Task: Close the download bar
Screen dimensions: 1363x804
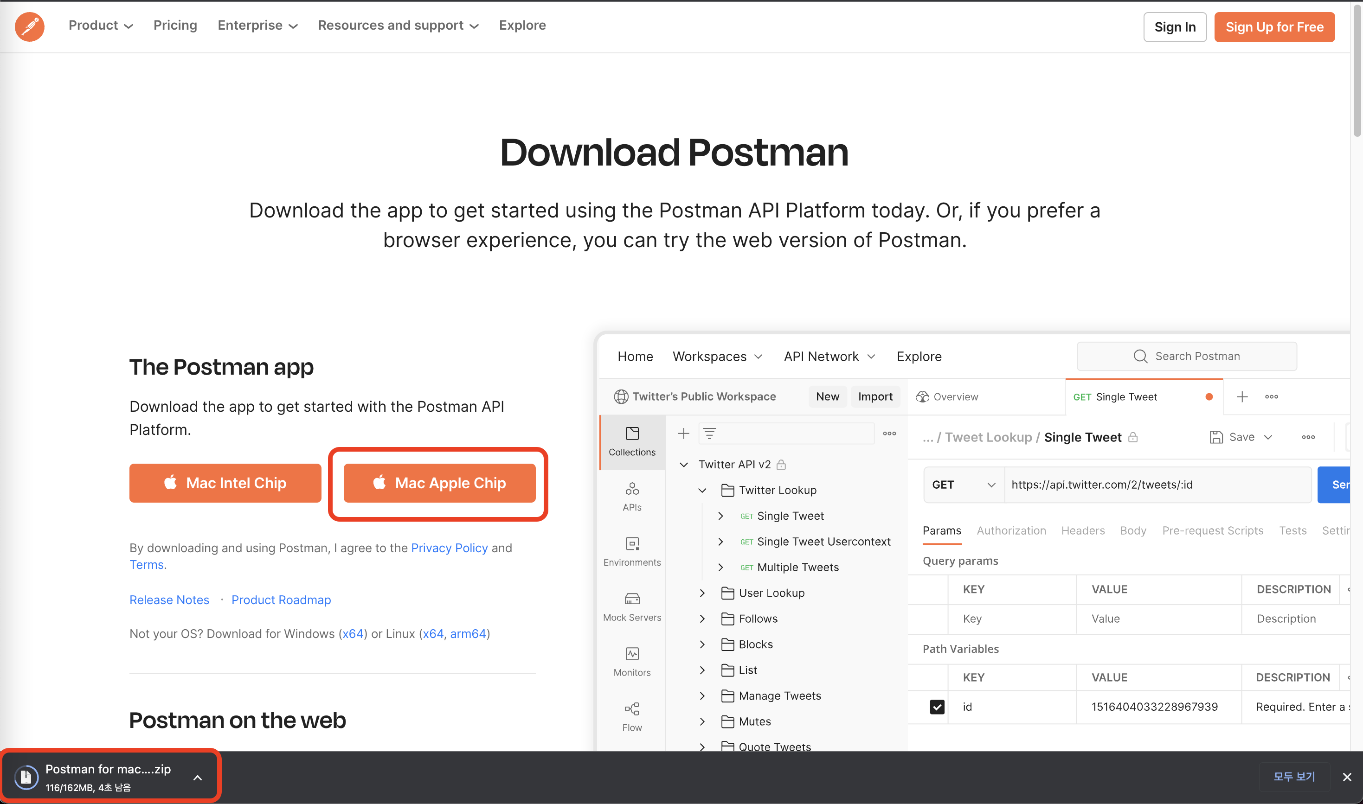Action: (1347, 777)
